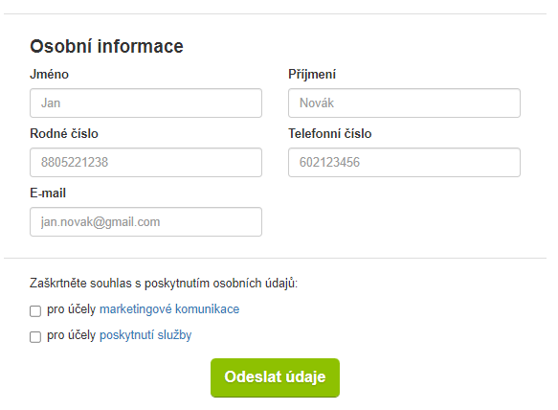Screen dimensions: 558x410
Task: Click the E-mail field label
Action: click(48, 194)
